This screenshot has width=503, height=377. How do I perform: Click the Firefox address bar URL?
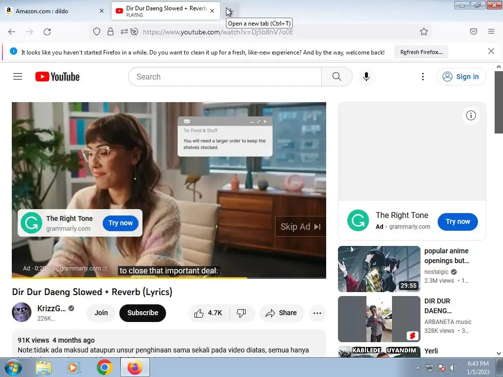(x=218, y=32)
